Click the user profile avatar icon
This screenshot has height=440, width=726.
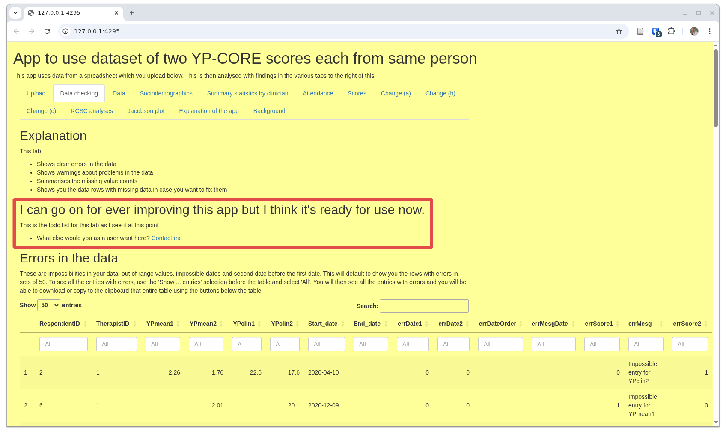click(x=694, y=31)
